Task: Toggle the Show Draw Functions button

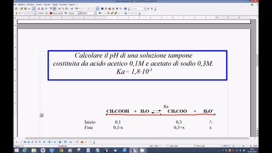Action: tap(97, 8)
